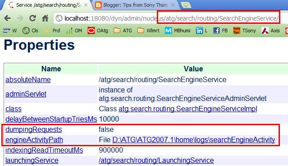
Task: Open the Cki bookmark
Action: pos(30,31)
